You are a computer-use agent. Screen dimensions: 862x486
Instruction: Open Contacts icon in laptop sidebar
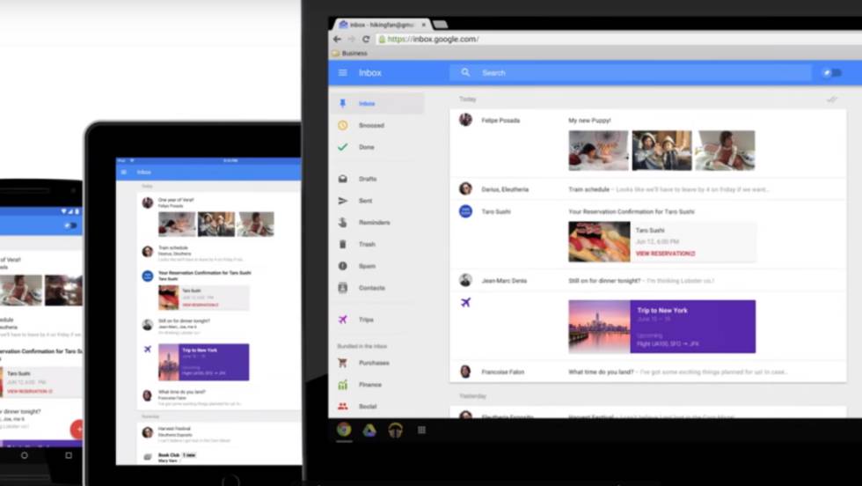click(342, 288)
